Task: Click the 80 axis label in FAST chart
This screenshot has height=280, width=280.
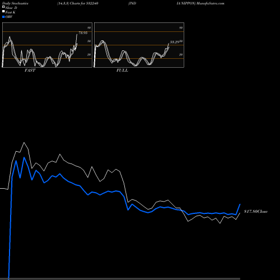Action: tap(89, 27)
